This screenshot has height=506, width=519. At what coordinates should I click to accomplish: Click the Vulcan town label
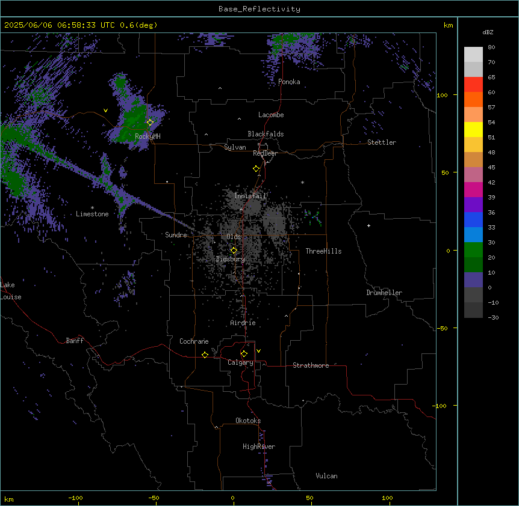click(x=327, y=476)
